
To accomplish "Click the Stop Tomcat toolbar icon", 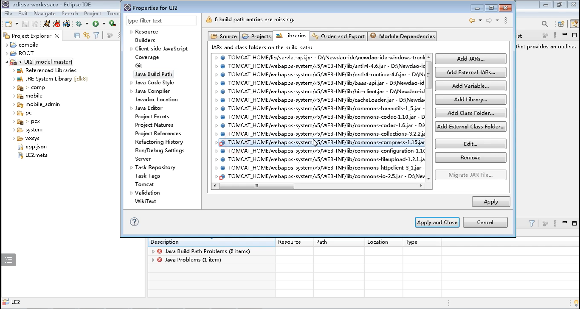I will (x=57, y=24).
